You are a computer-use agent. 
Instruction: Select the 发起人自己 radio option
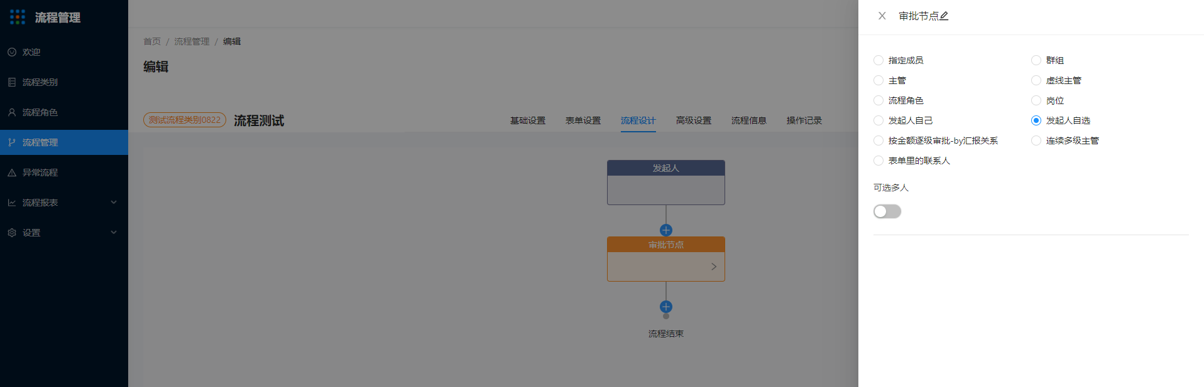pos(878,120)
